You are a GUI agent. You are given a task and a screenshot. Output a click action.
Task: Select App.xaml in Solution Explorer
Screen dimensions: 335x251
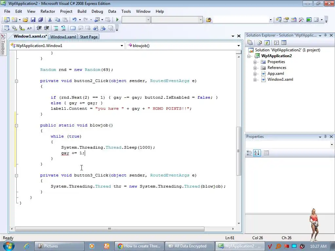pyautogui.click(x=275, y=74)
